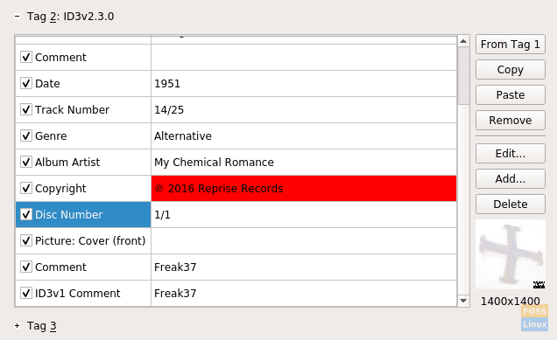Click the vertical scrollbar handle
The image size is (557, 340).
click(x=463, y=76)
